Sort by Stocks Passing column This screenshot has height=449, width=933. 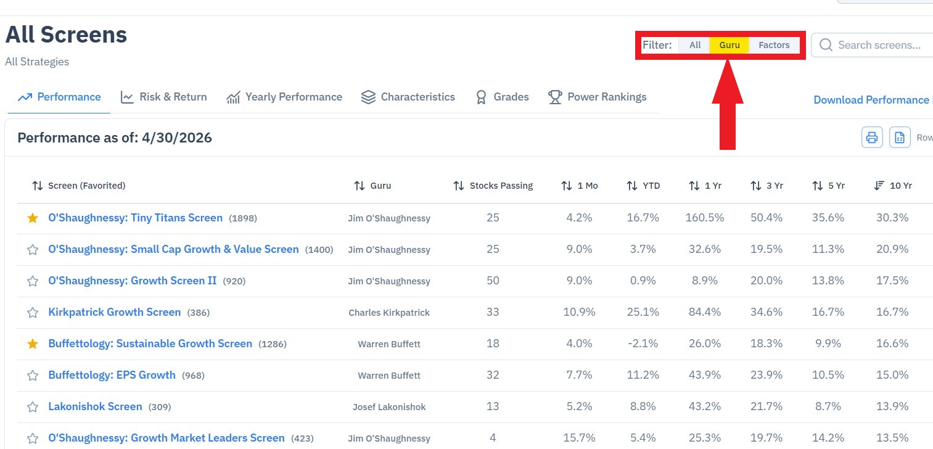493,186
